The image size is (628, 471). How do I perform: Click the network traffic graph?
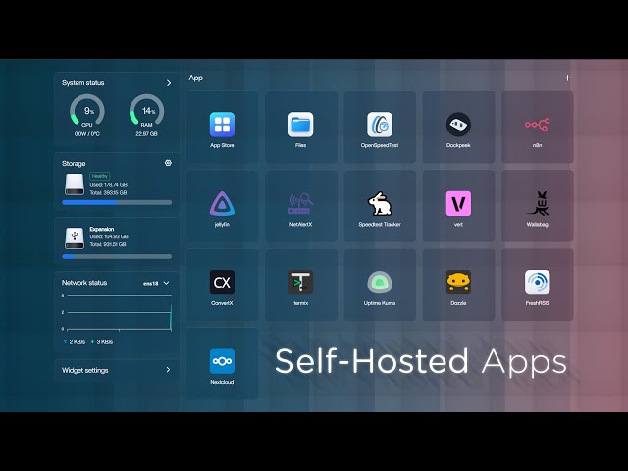117,313
